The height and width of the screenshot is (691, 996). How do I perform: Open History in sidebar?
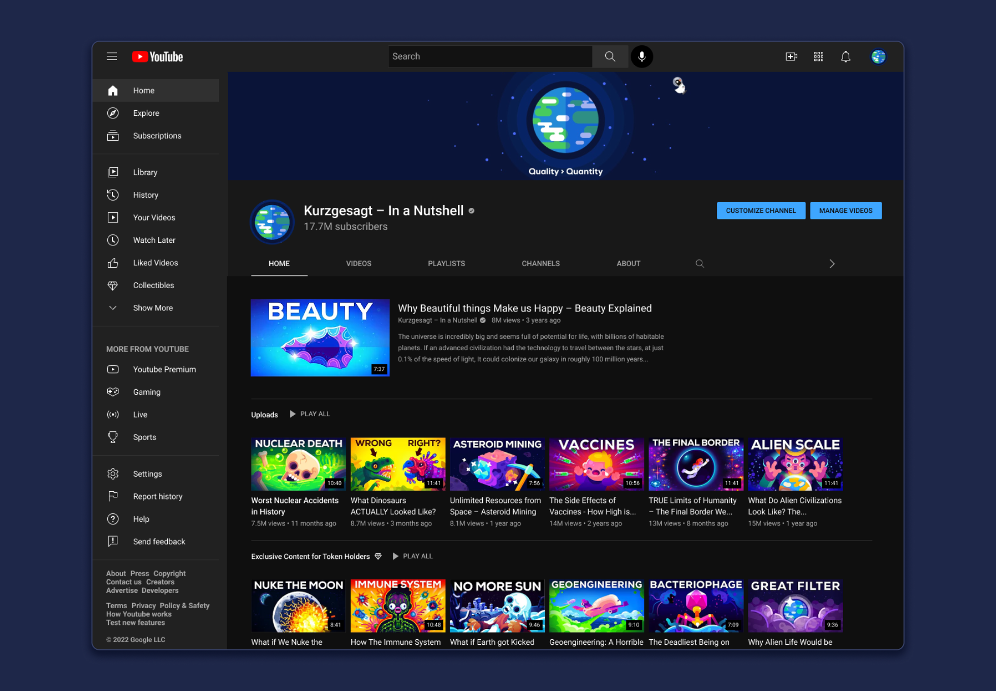pyautogui.click(x=156, y=195)
